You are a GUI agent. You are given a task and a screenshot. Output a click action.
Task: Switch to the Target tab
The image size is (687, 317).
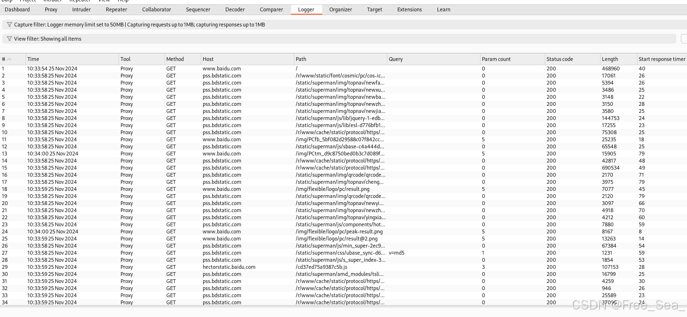[375, 9]
